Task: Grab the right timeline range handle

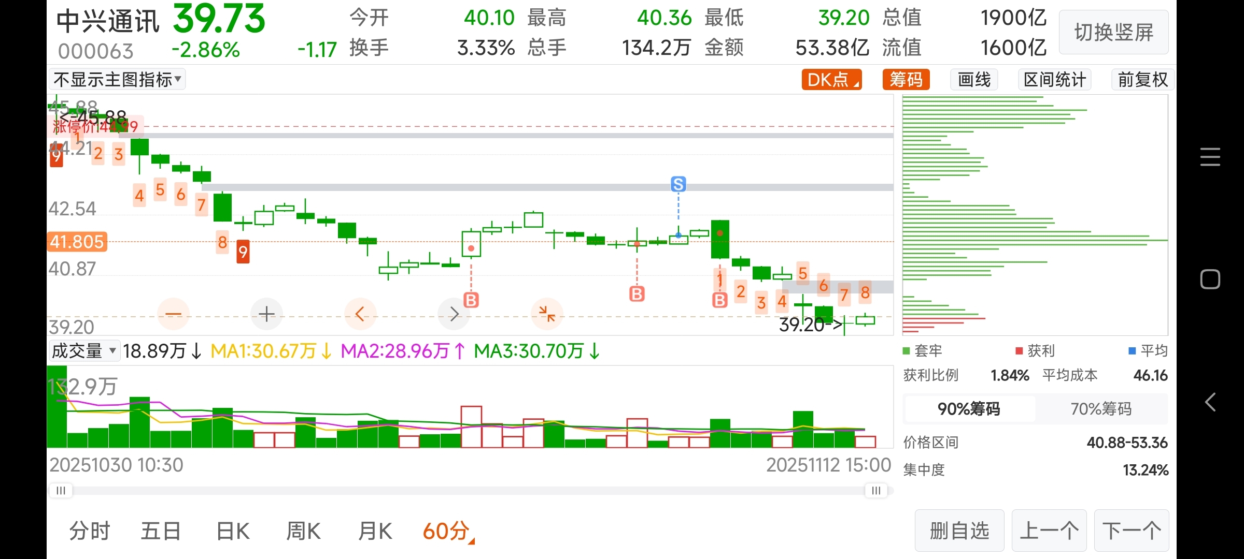Action: [876, 490]
